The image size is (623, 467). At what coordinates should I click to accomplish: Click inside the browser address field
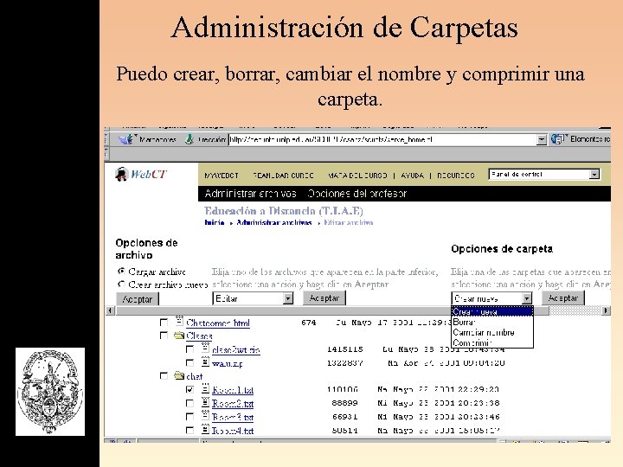coord(382,140)
